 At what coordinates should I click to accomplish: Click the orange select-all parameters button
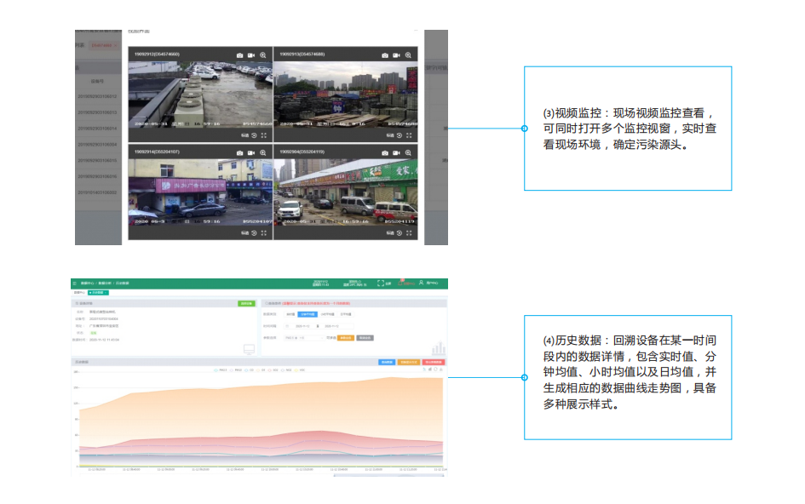[346, 338]
